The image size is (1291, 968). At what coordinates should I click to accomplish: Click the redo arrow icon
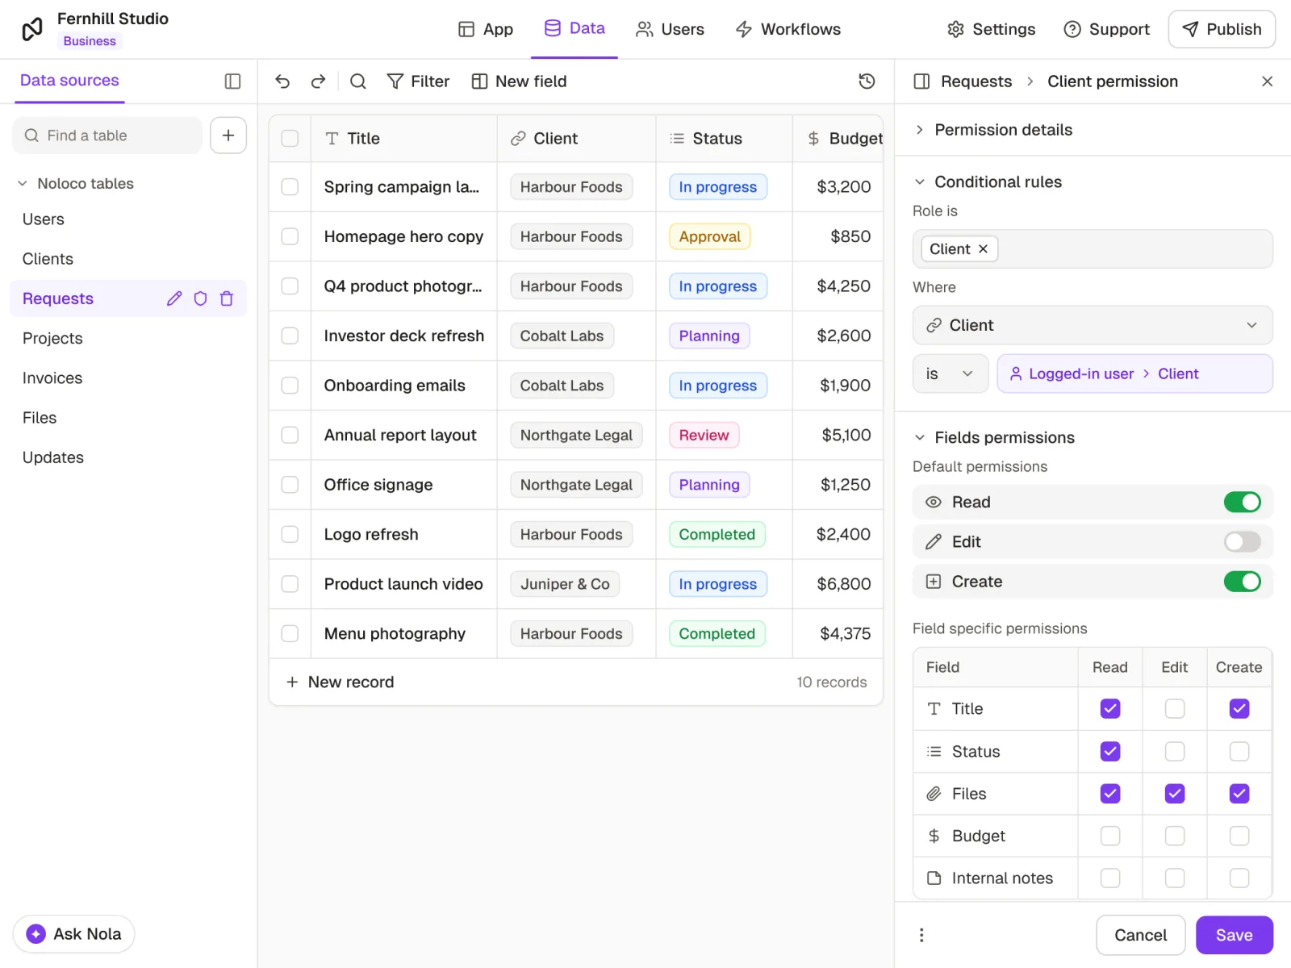[318, 81]
